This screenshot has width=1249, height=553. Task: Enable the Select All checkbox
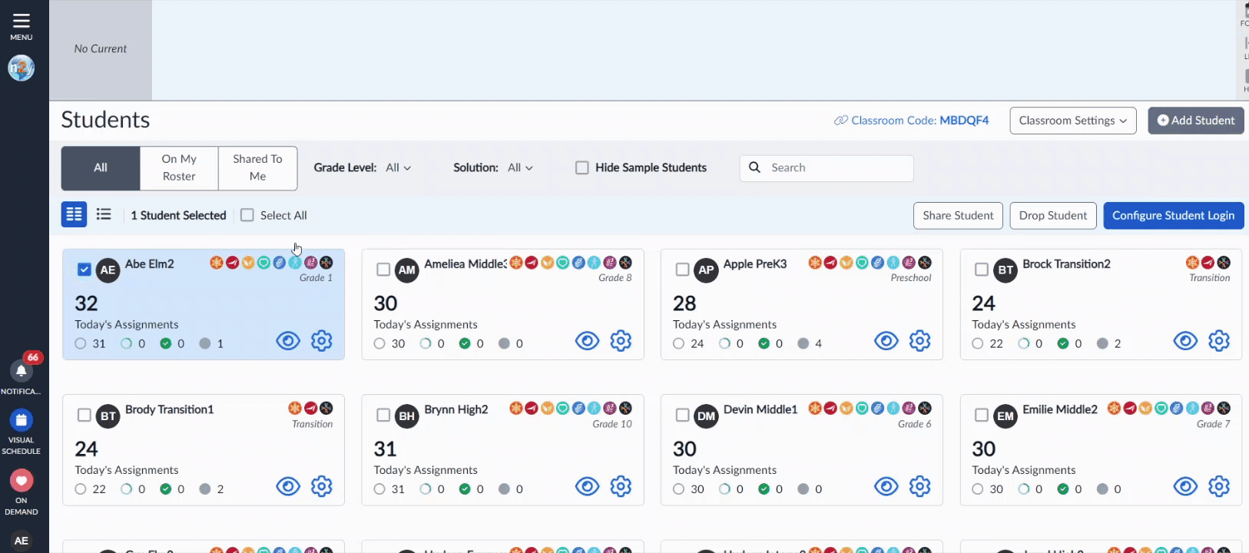click(247, 215)
